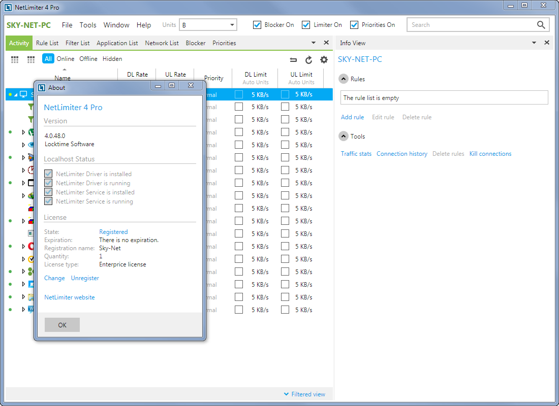Click 'NetLimiter Service is running' checkbox
The height and width of the screenshot is (406, 559).
pos(48,201)
